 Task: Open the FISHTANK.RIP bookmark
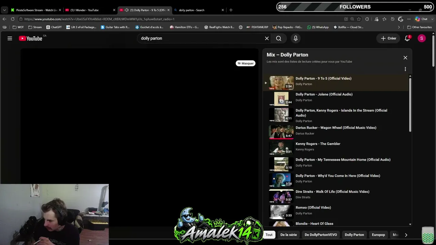pos(257,27)
